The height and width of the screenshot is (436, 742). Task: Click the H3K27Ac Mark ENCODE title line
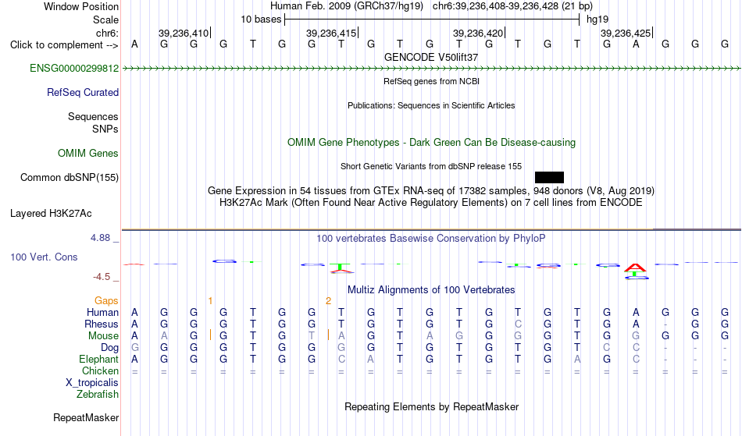click(x=431, y=203)
